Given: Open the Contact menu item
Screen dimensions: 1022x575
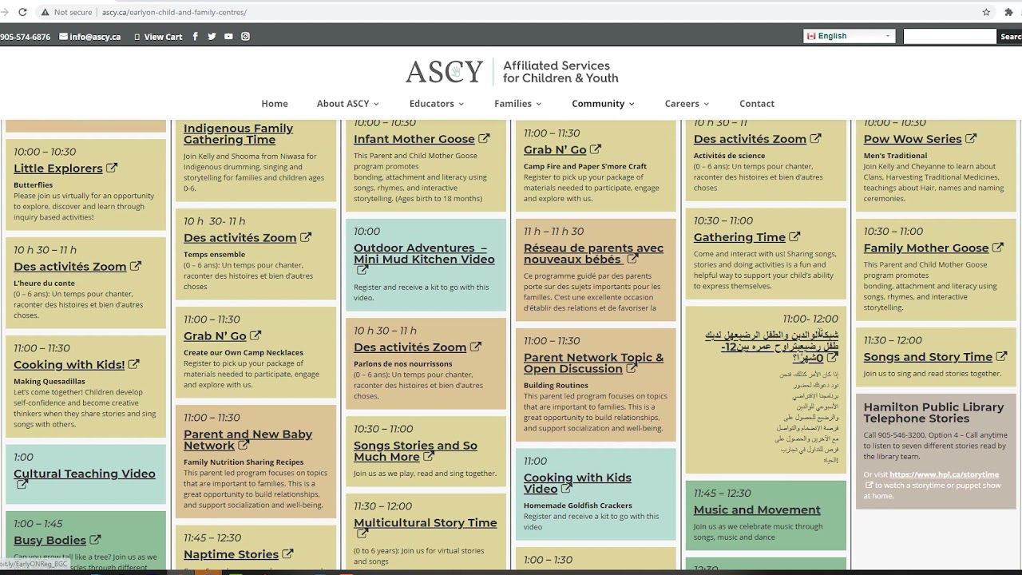Looking at the screenshot, I should click(x=757, y=104).
